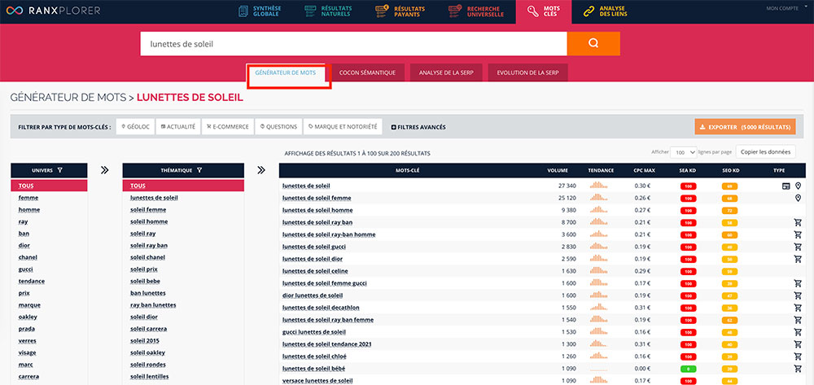
Task: Click cart icon for "lunettes de soleil tendance 2021"
Action: click(798, 344)
